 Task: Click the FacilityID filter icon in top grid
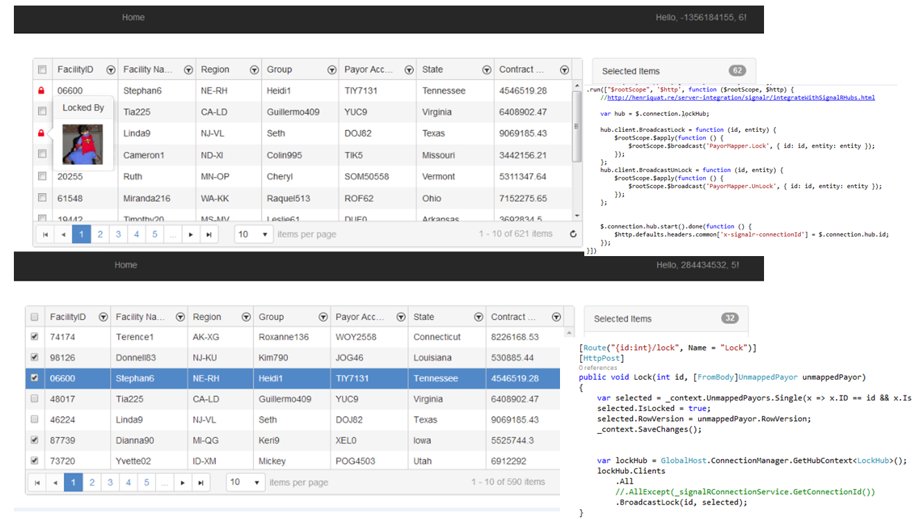(110, 70)
